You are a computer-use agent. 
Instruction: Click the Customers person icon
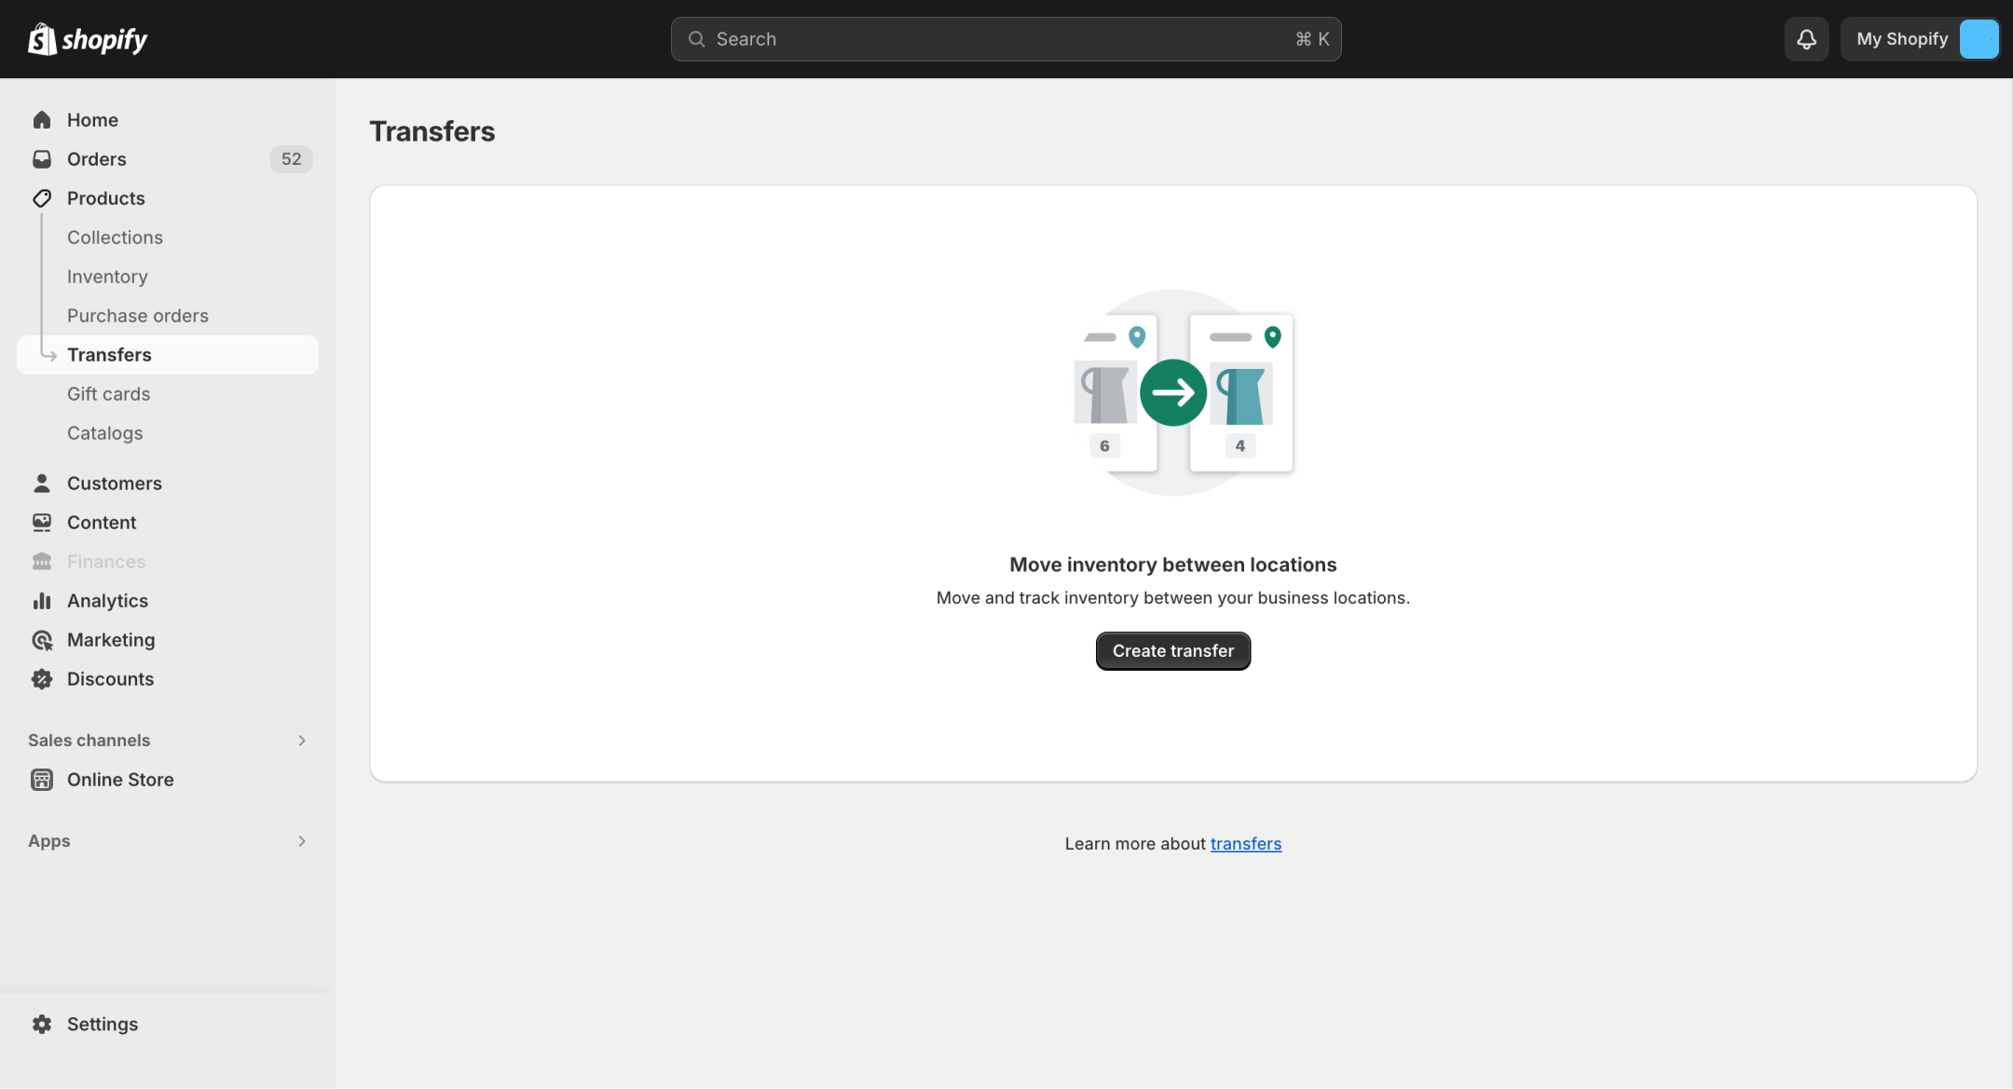pos(42,483)
